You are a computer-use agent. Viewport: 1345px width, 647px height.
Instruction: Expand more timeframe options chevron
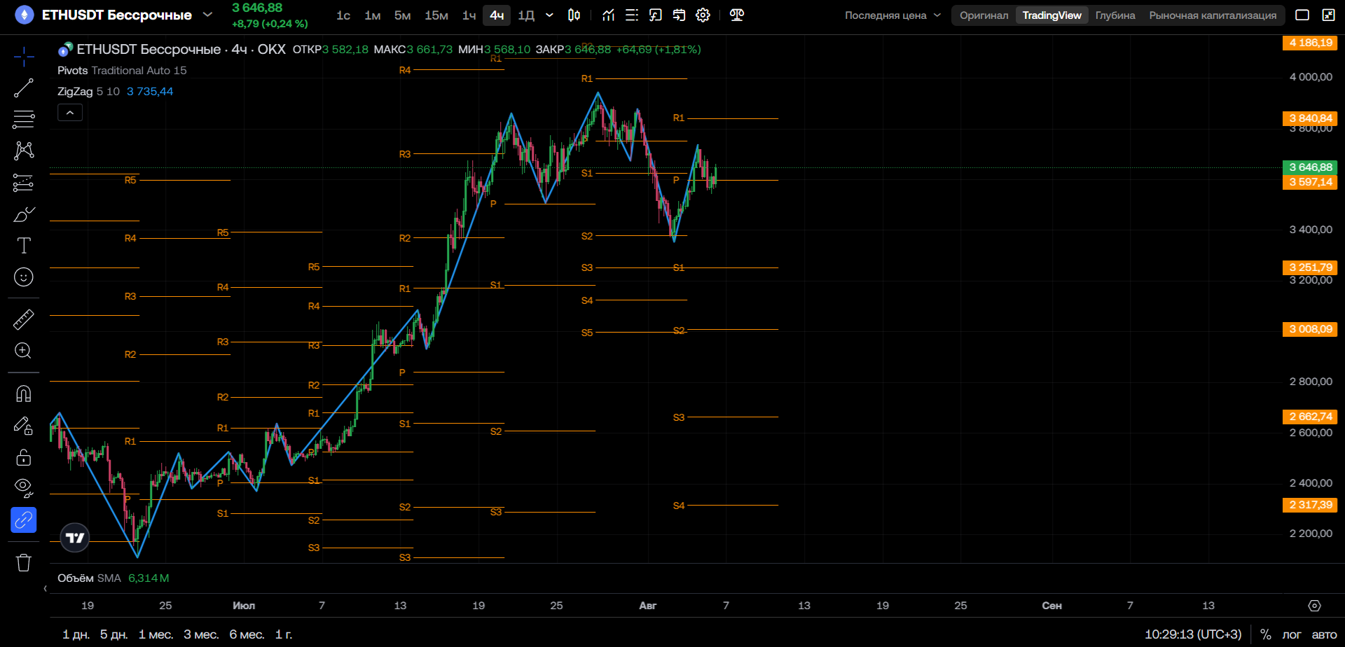(549, 15)
